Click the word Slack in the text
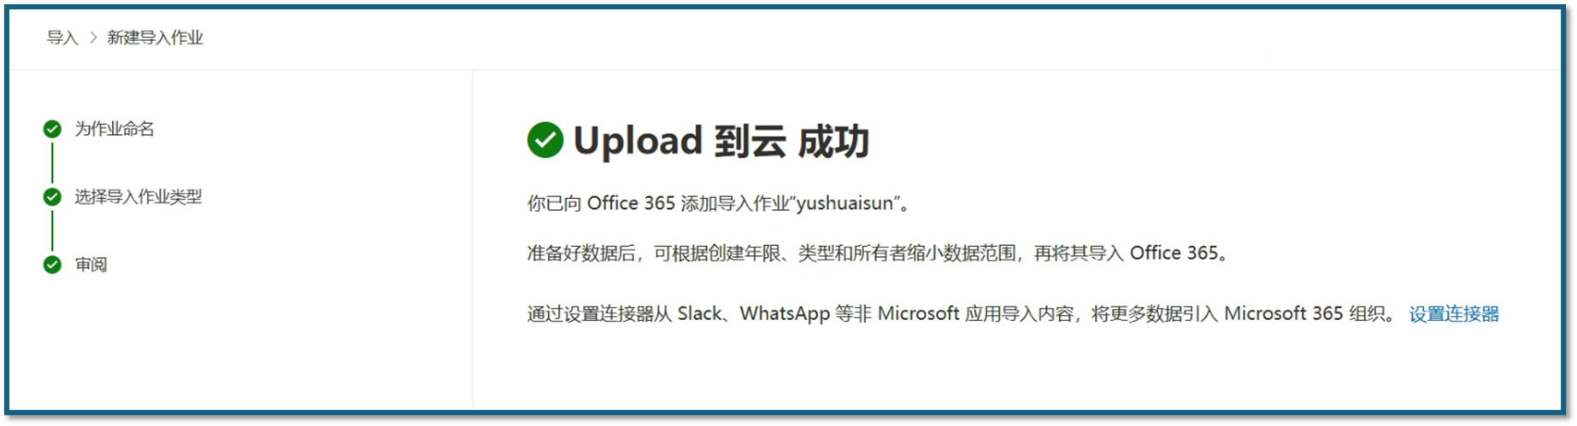 tap(700, 314)
